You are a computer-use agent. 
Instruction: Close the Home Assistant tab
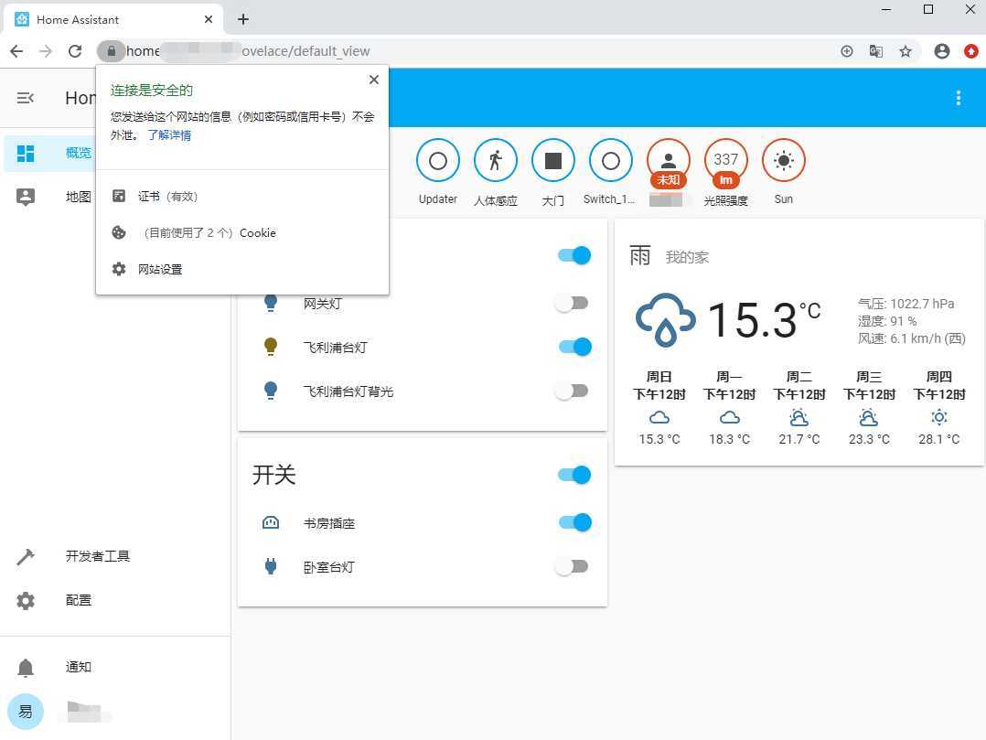point(209,19)
